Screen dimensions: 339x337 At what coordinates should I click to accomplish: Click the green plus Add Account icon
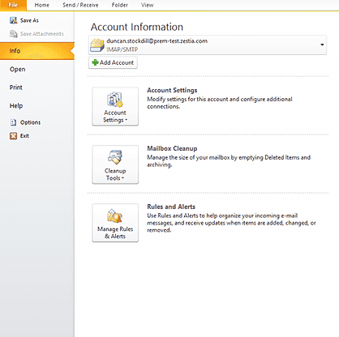click(95, 62)
